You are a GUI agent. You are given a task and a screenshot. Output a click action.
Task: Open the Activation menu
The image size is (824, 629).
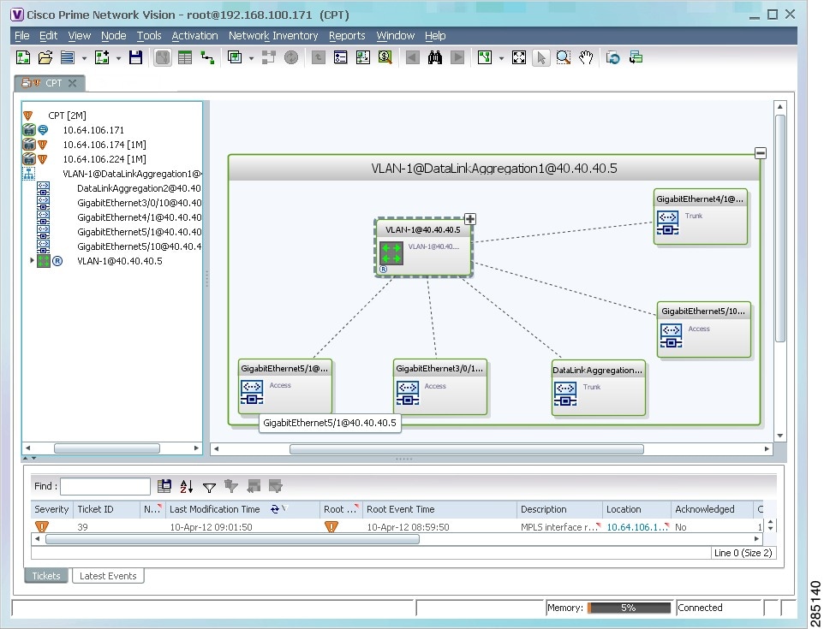[194, 36]
